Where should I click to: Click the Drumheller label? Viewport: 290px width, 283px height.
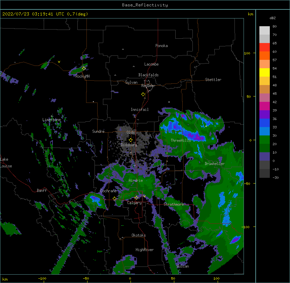(215, 164)
